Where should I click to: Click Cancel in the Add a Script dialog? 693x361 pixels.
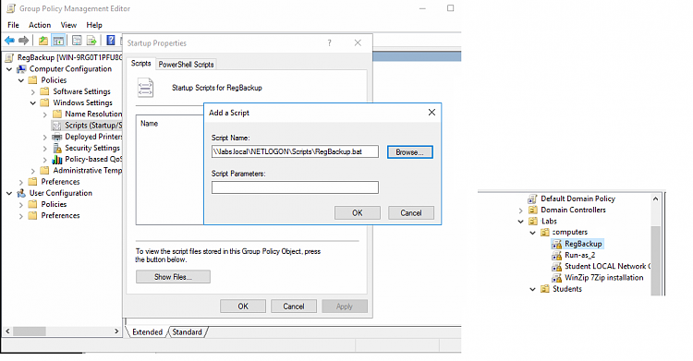[411, 213]
